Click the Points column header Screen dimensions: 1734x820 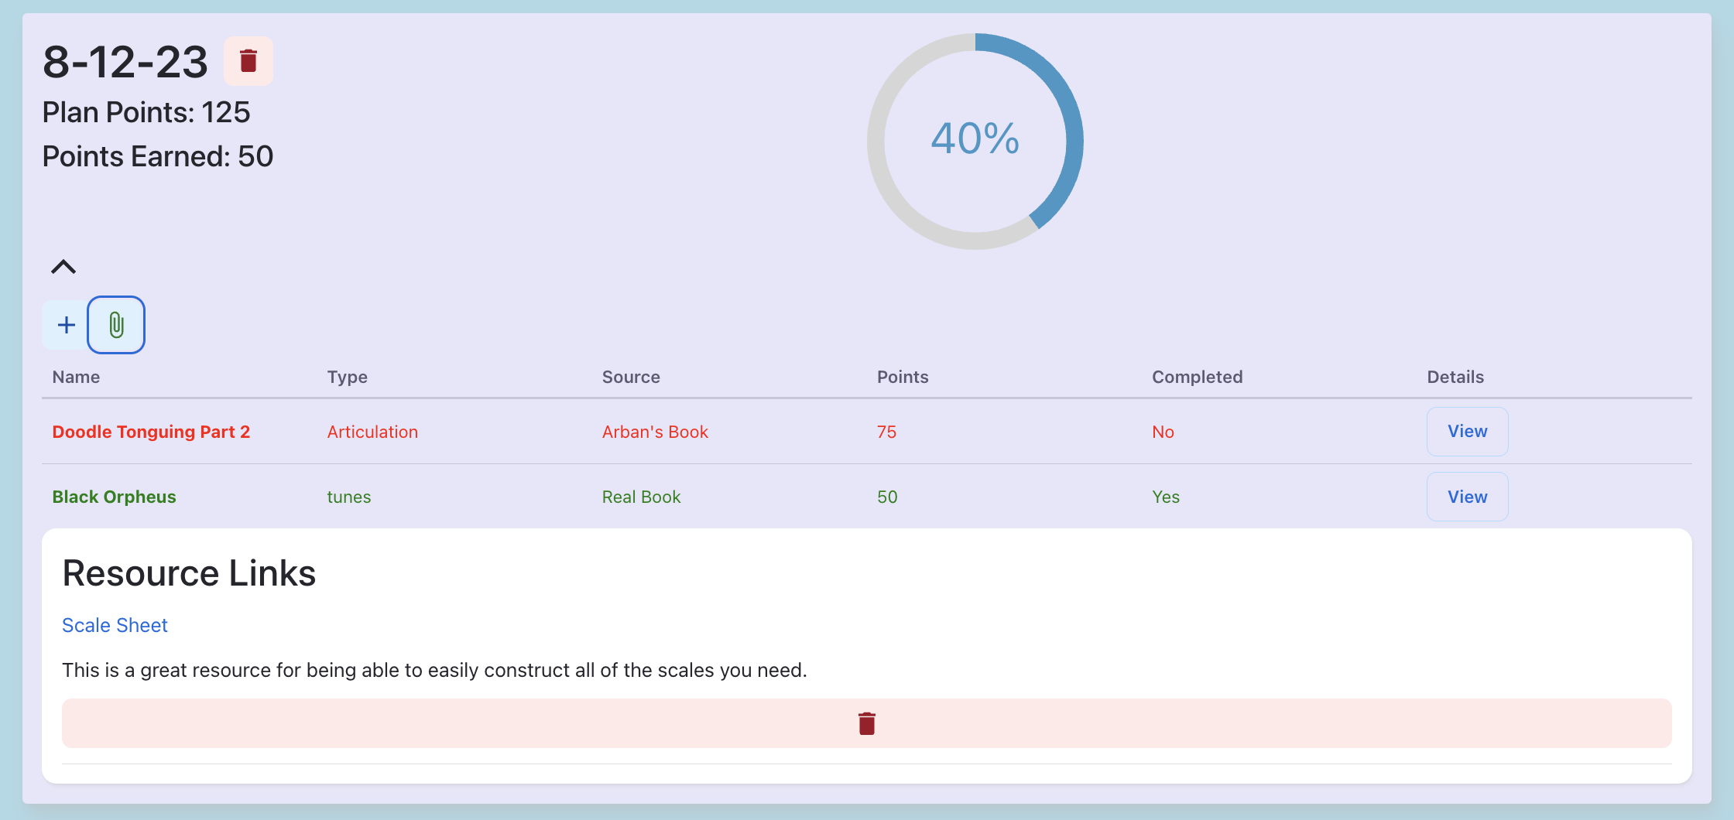[903, 377]
